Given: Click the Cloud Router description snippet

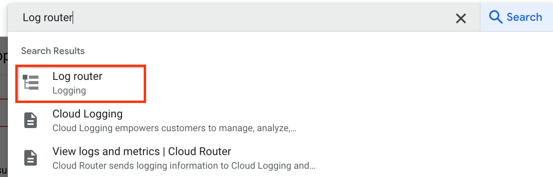Looking at the screenshot, I should (184, 166).
